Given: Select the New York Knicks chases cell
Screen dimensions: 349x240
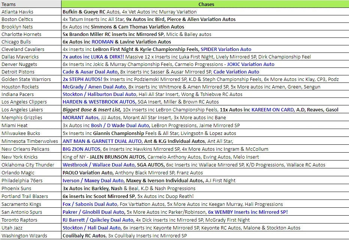Looking at the screenshot, I should pos(205,157).
